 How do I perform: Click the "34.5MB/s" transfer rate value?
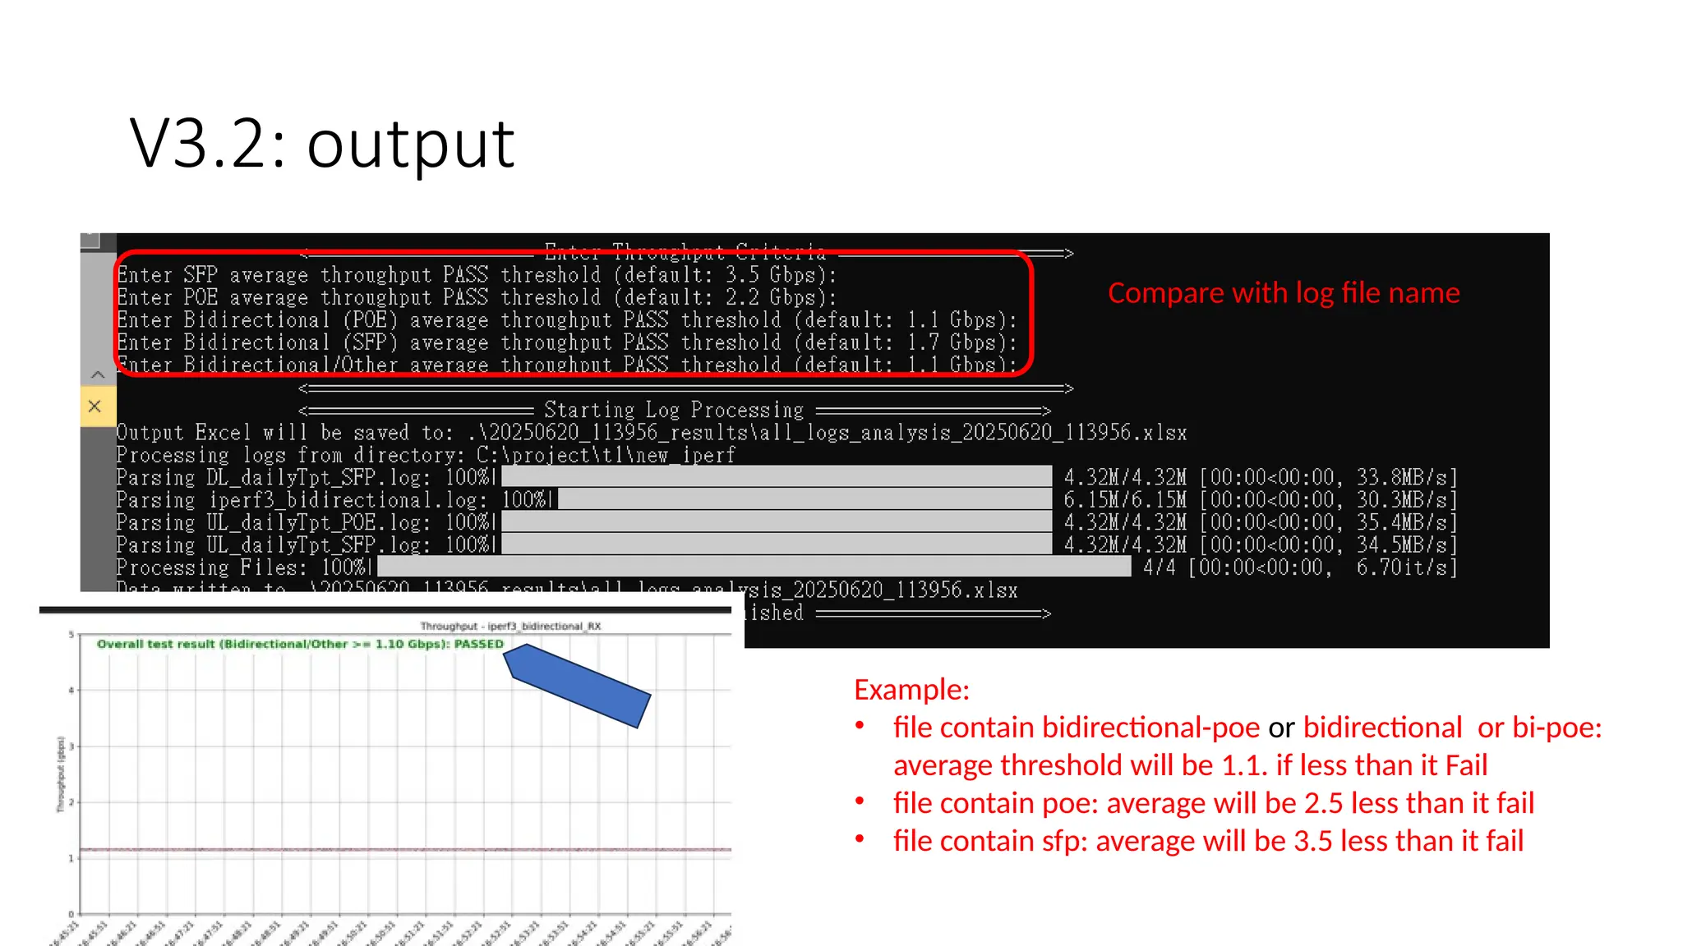click(1402, 544)
